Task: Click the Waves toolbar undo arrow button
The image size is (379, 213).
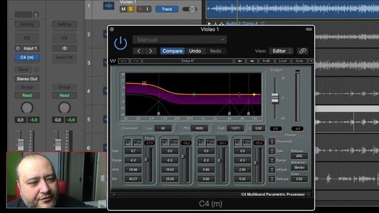Action: pyautogui.click(x=124, y=61)
